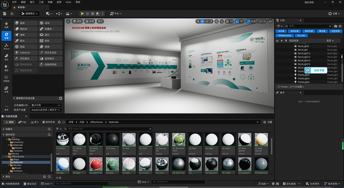Image resolution: width=344 pixels, height=188 pixels.
Task: Open the 工具 (Tools) menu
Action: coord(41,2)
